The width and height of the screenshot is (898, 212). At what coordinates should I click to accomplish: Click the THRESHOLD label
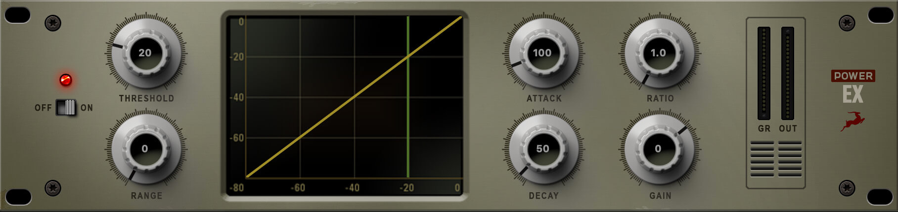146,98
